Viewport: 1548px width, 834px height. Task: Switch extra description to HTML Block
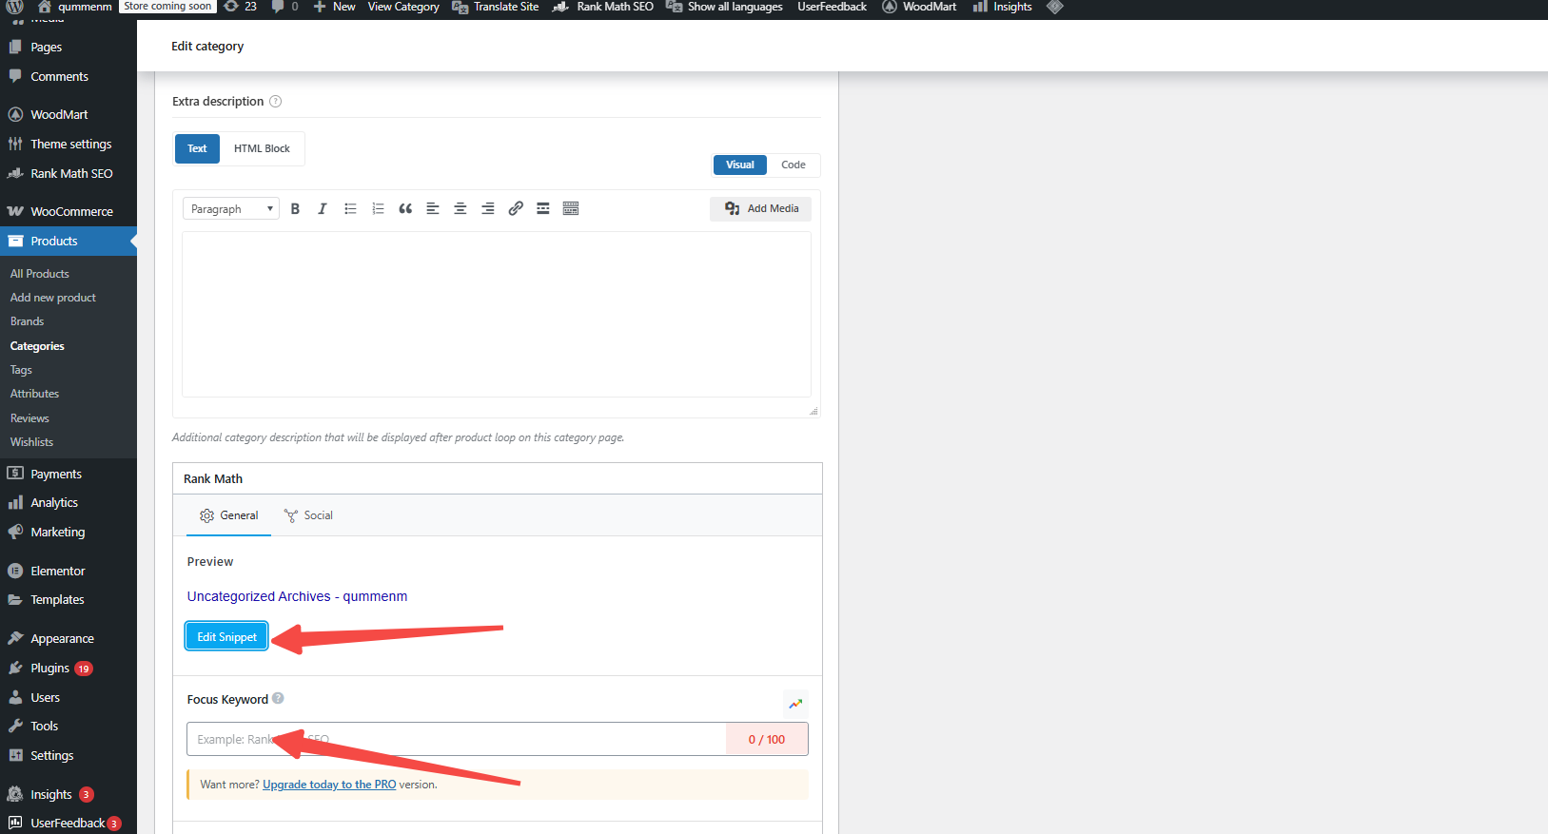pos(262,148)
